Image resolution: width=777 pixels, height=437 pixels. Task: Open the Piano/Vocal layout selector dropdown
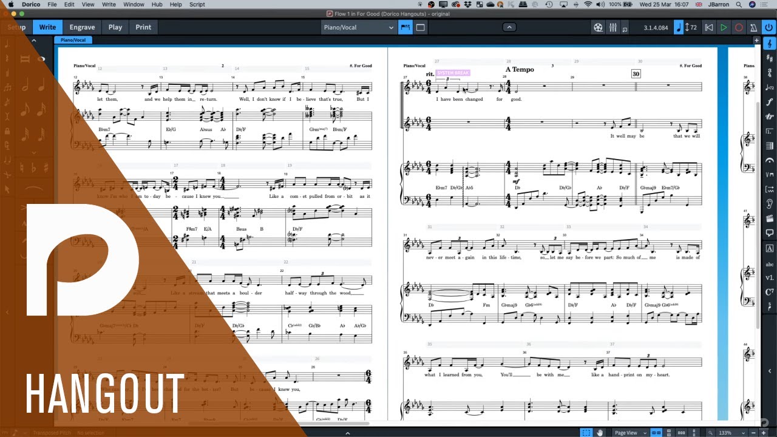[x=359, y=27]
